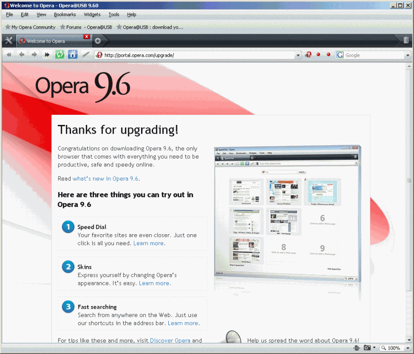Click the blue number 3 badge
The height and width of the screenshot is (354, 414).
(68, 307)
